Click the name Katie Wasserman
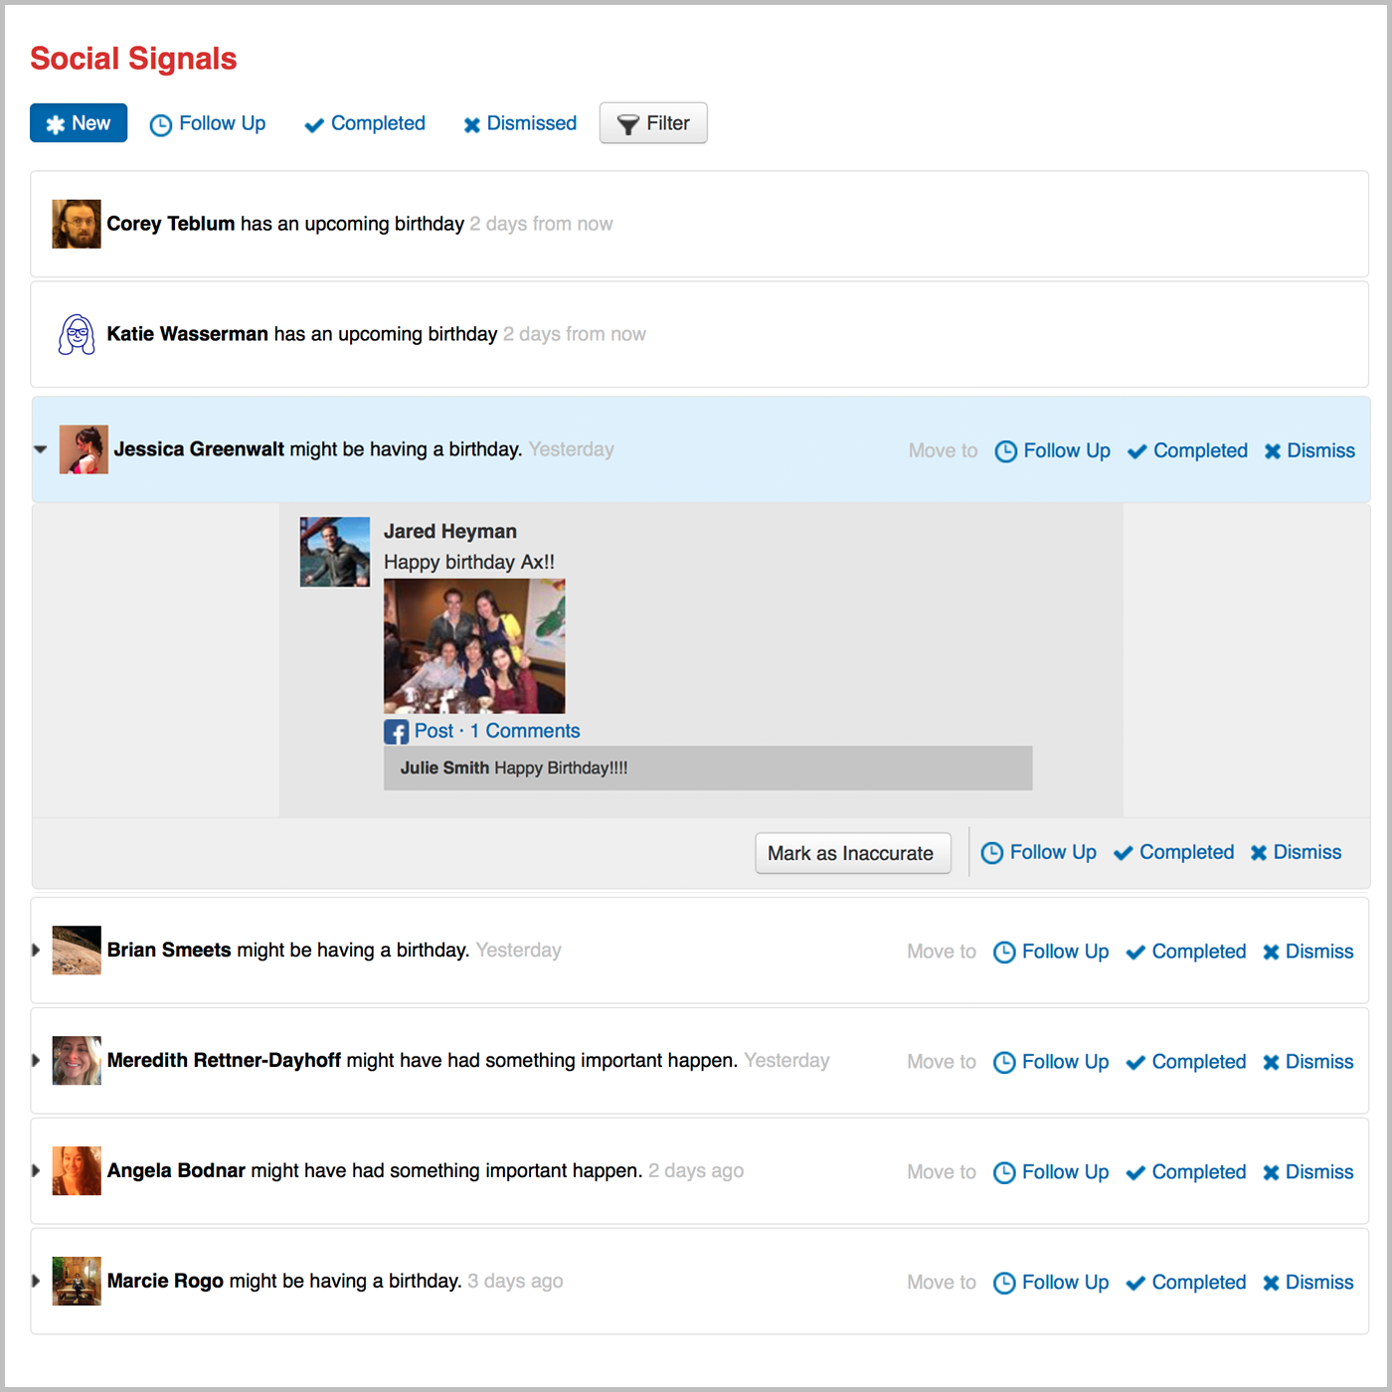This screenshot has height=1392, width=1392. (188, 334)
